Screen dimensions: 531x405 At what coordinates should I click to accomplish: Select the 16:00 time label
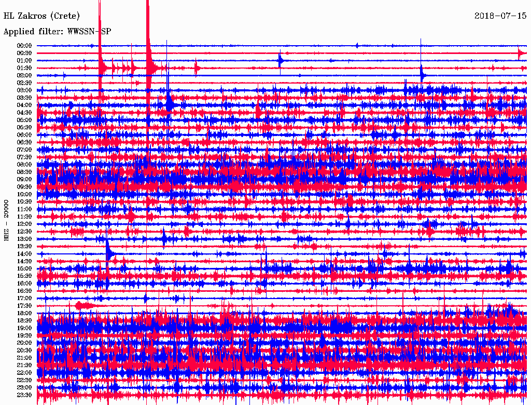(x=24, y=283)
